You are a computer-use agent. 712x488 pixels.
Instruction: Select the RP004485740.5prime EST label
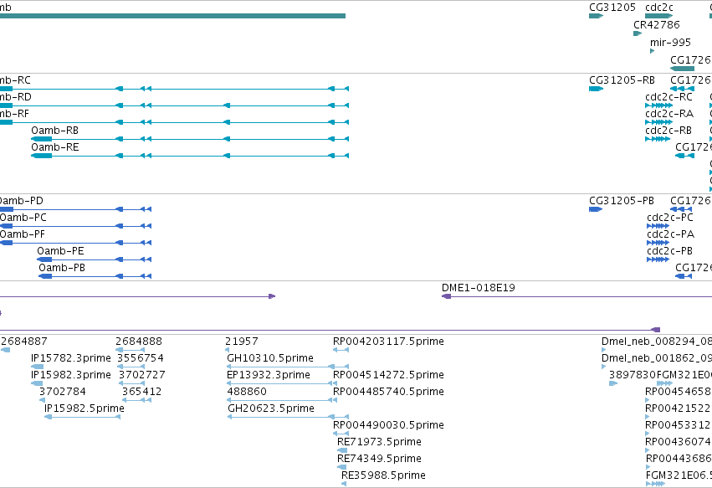point(388,392)
